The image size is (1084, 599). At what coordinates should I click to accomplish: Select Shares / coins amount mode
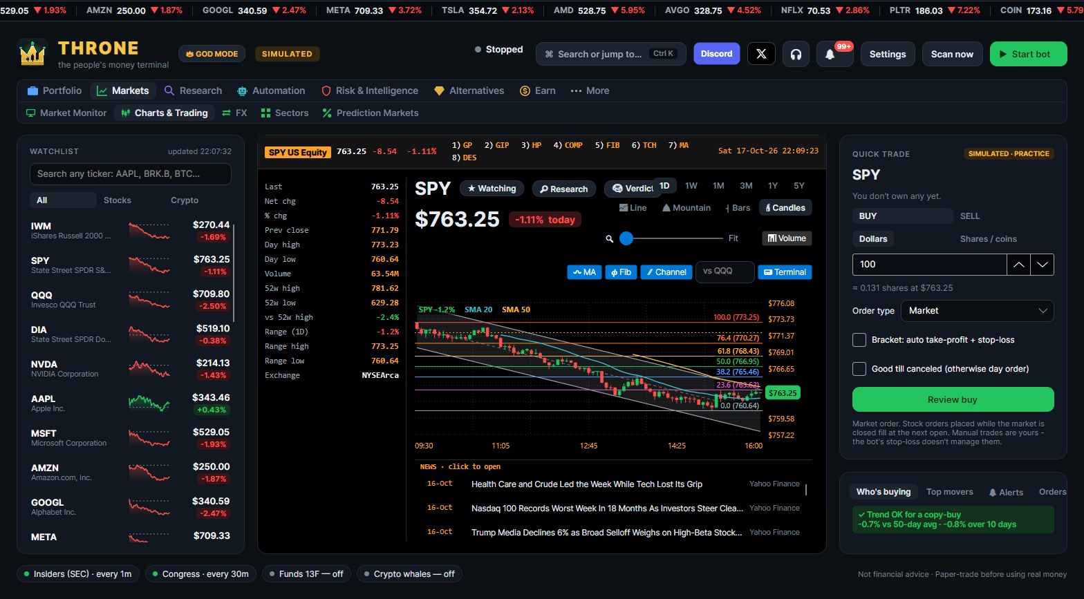pos(988,239)
